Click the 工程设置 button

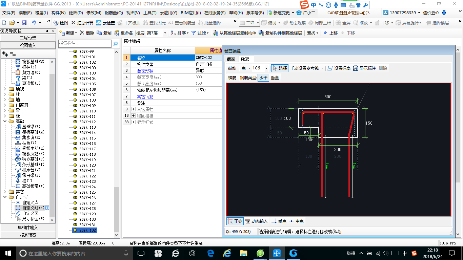[28, 38]
